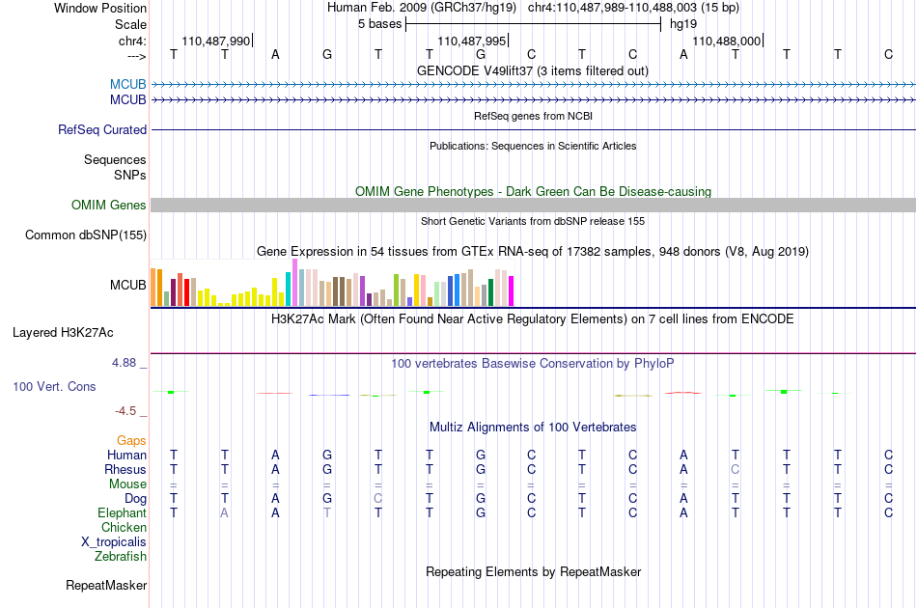Click the ---> strand direction arrow
917x608 pixels.
(x=137, y=56)
